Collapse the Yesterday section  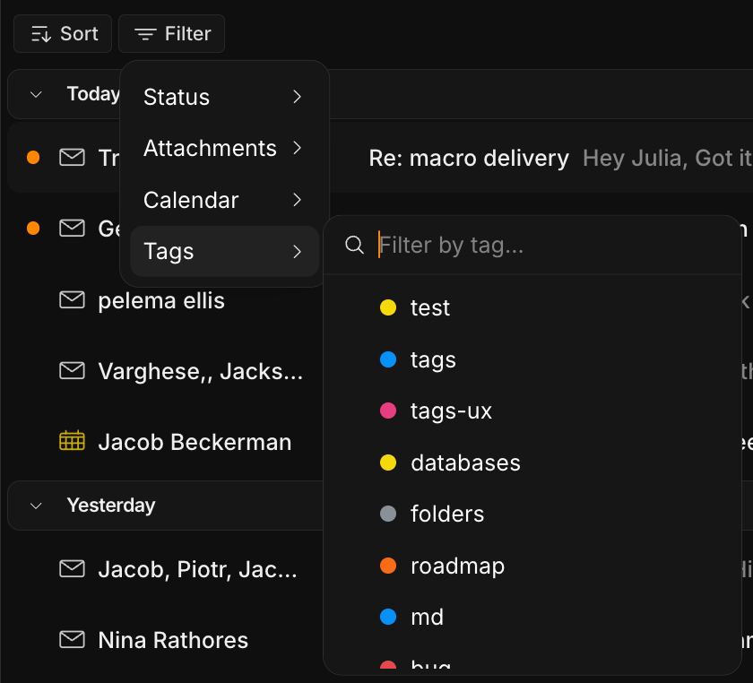click(x=36, y=506)
